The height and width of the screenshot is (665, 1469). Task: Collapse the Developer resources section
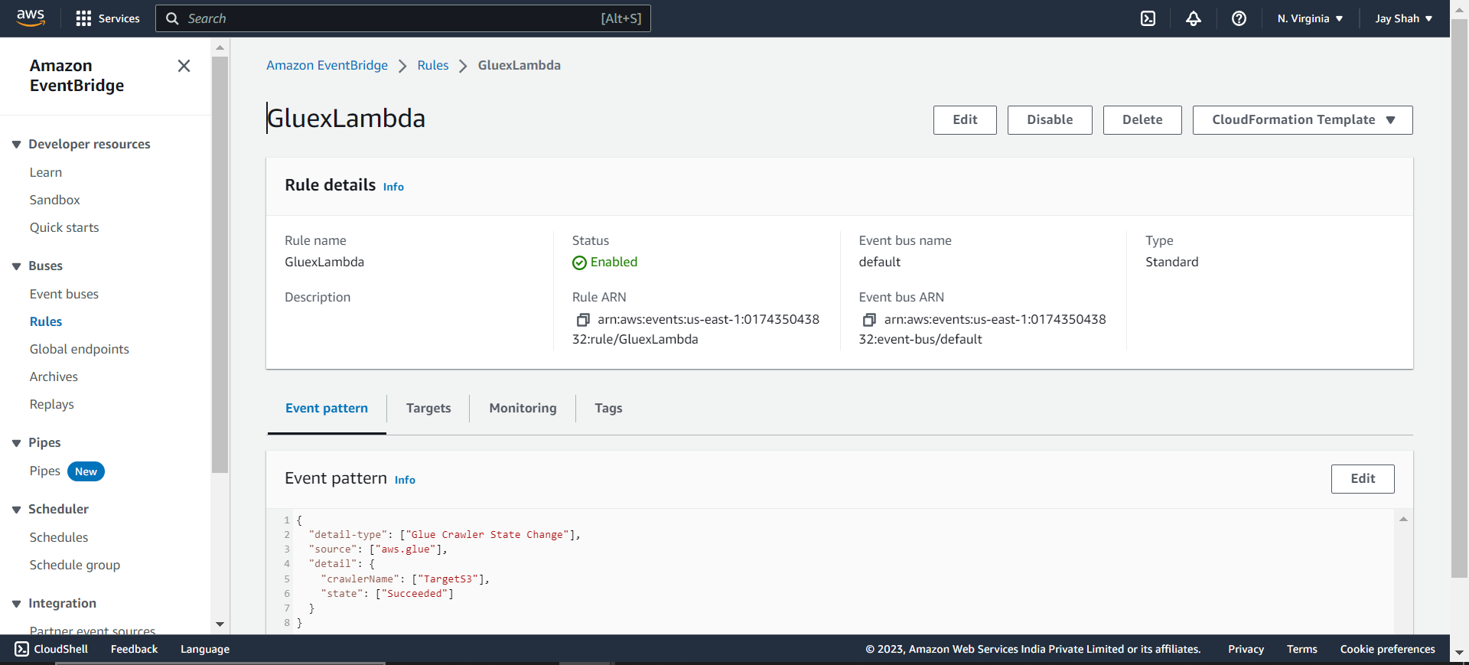(x=16, y=145)
